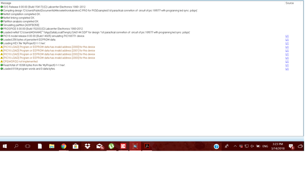Image resolution: width=305 pixels, height=171 pixels.
Task: Click the Message column header
Action: [6, 3]
